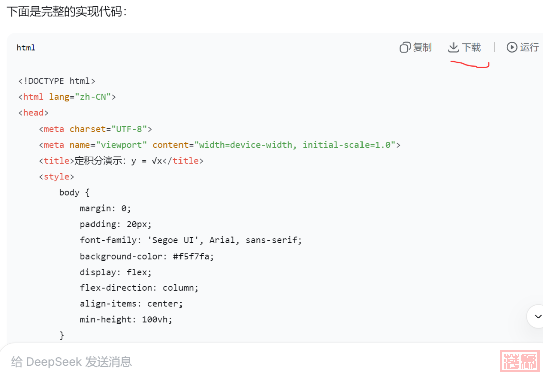Image resolution: width=543 pixels, height=375 pixels.
Task: Click the copy code icon
Action: tap(405, 47)
